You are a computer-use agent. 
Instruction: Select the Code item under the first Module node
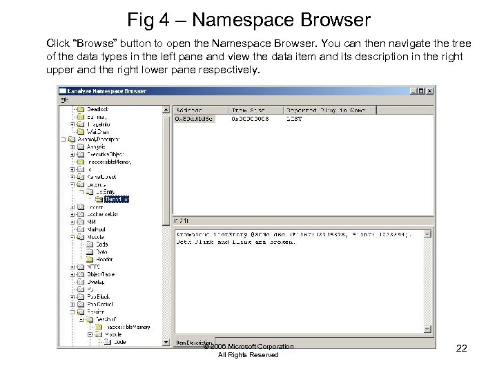[102, 245]
